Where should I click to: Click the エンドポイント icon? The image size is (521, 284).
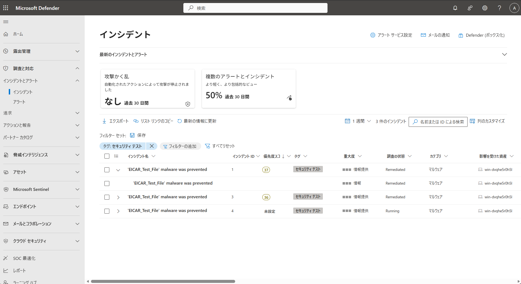point(6,206)
